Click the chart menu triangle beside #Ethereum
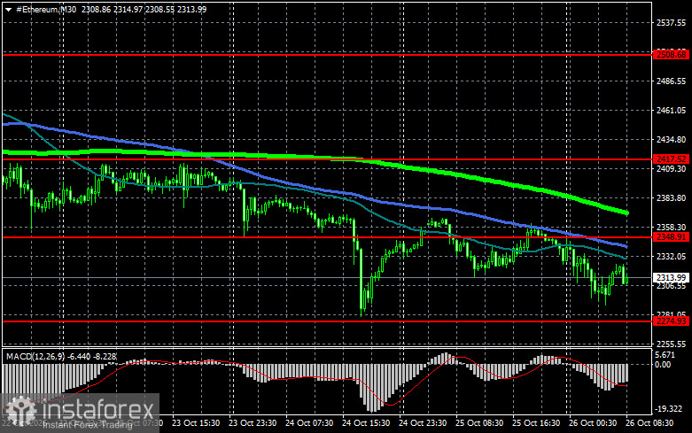This screenshot has width=692, height=433. 8,9
